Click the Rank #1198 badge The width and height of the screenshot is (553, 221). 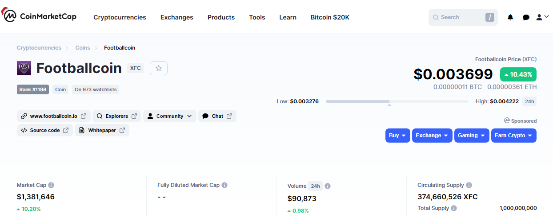coord(33,89)
